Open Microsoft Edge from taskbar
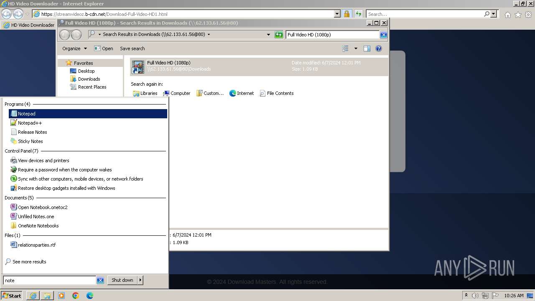 (x=90, y=296)
